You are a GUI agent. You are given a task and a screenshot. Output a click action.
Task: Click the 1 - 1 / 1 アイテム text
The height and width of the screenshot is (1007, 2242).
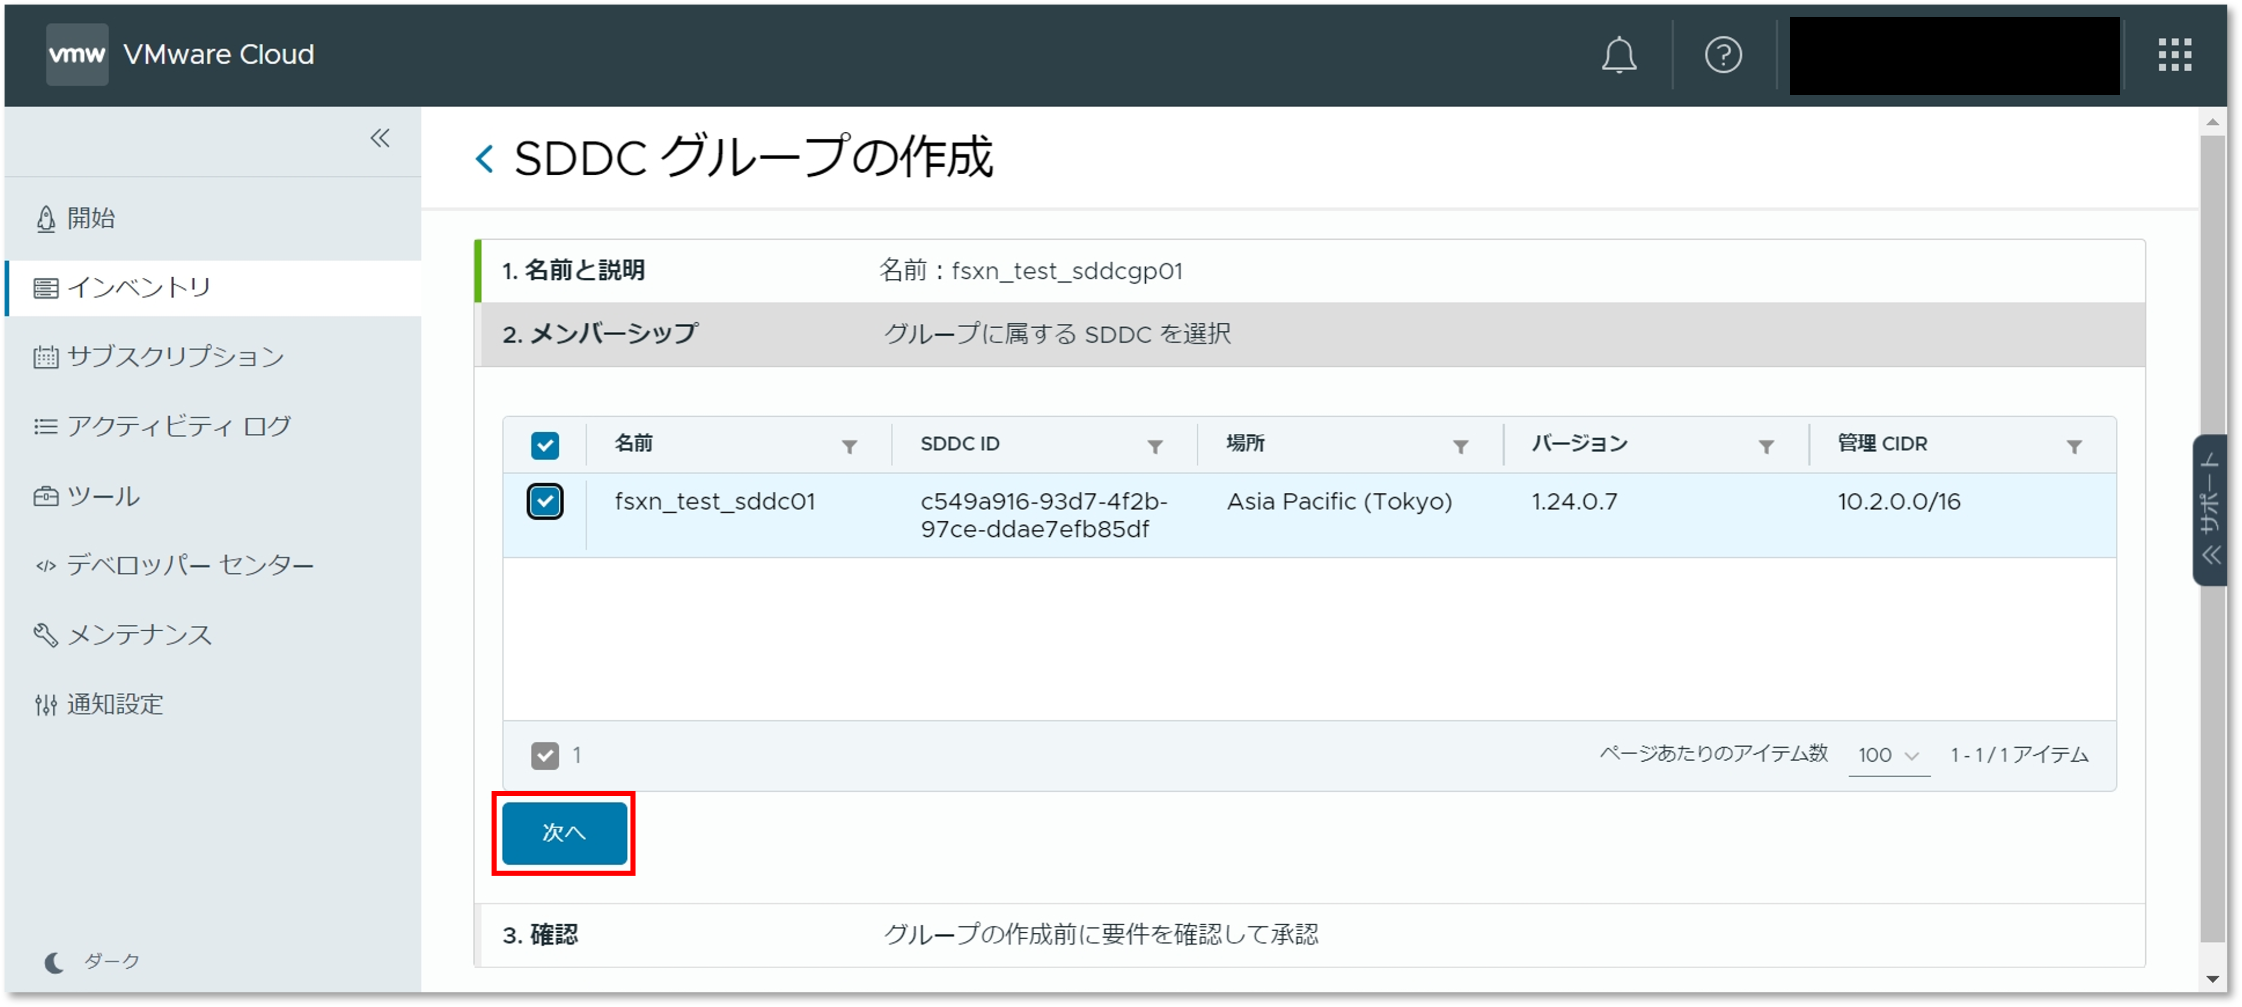pos(2018,754)
